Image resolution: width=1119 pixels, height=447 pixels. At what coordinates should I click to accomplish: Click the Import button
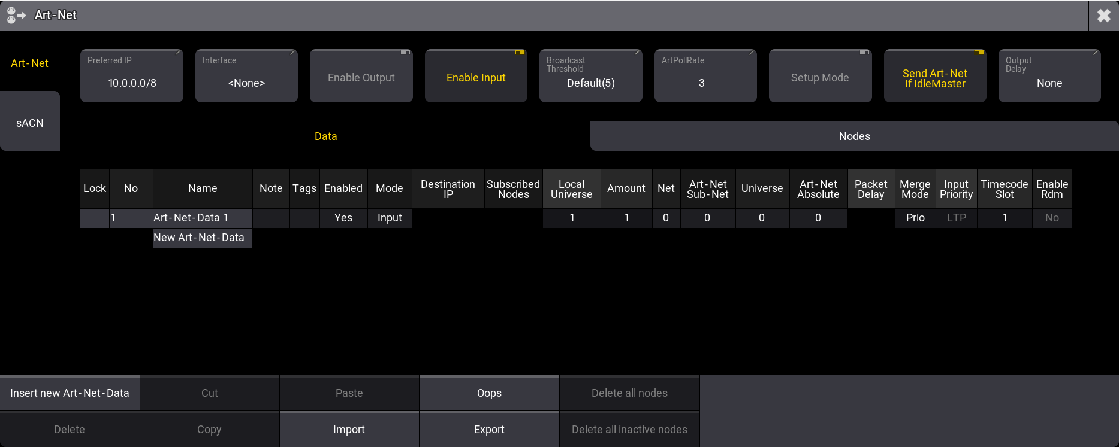coord(349,430)
